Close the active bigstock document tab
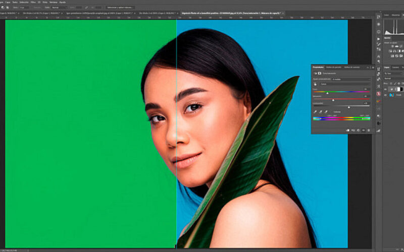 283,13
